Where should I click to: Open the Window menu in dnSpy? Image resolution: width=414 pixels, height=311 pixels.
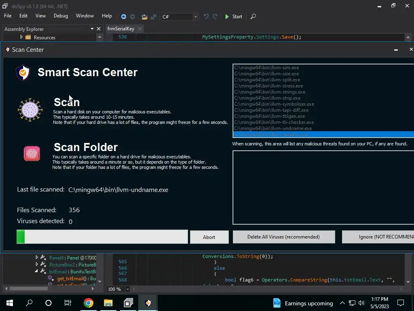pyautogui.click(x=85, y=16)
